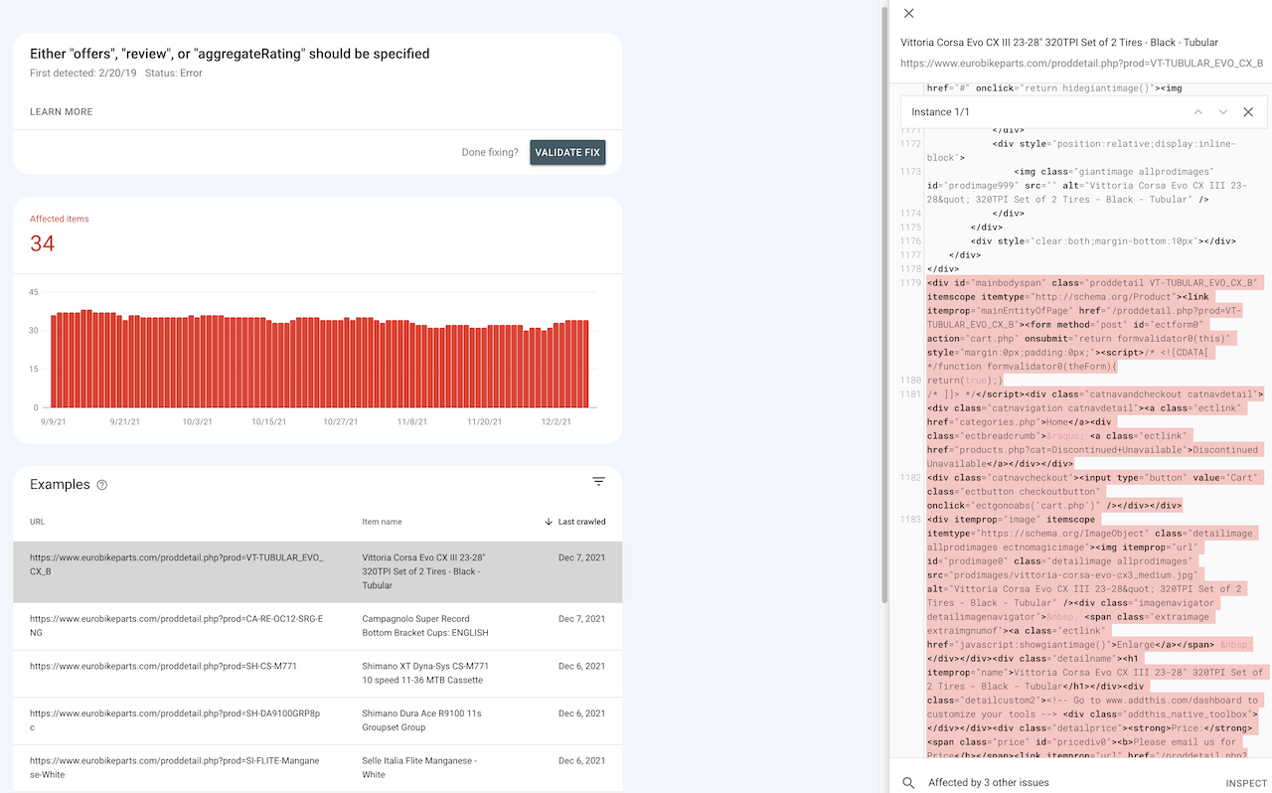
Task: Click the Item name column header
Action: click(x=382, y=522)
